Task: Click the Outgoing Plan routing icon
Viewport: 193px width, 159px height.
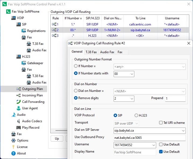Action: point(19,89)
